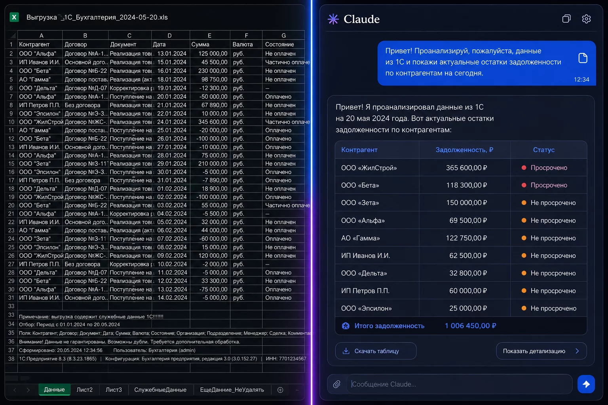Click the select-all corner of spreadsheet
This screenshot has width=608, height=405.
[x=11, y=35]
